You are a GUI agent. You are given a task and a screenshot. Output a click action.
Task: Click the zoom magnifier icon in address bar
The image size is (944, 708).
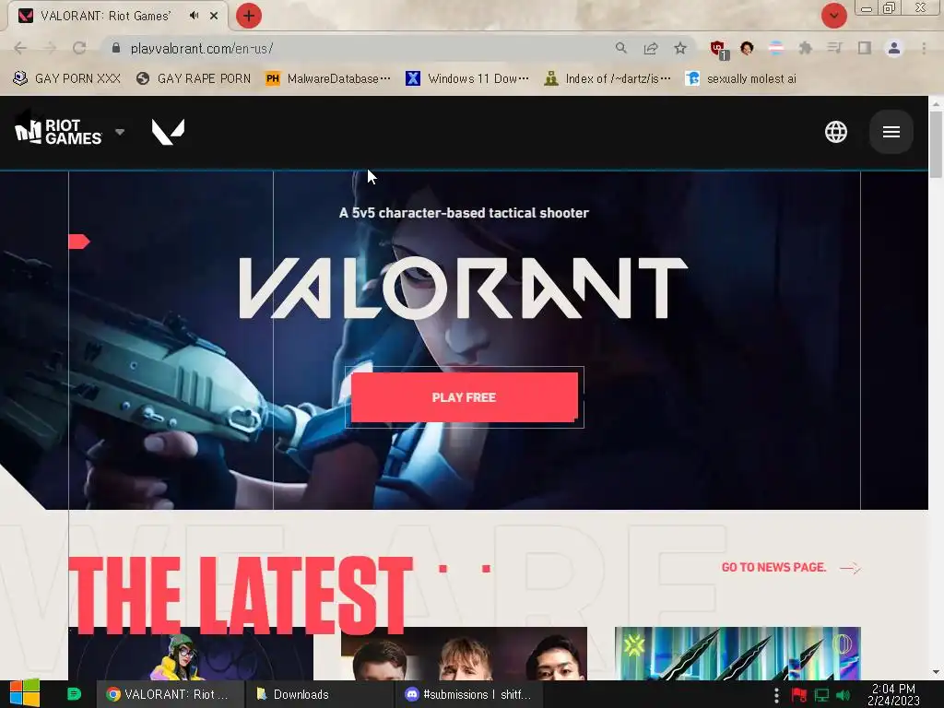click(621, 48)
